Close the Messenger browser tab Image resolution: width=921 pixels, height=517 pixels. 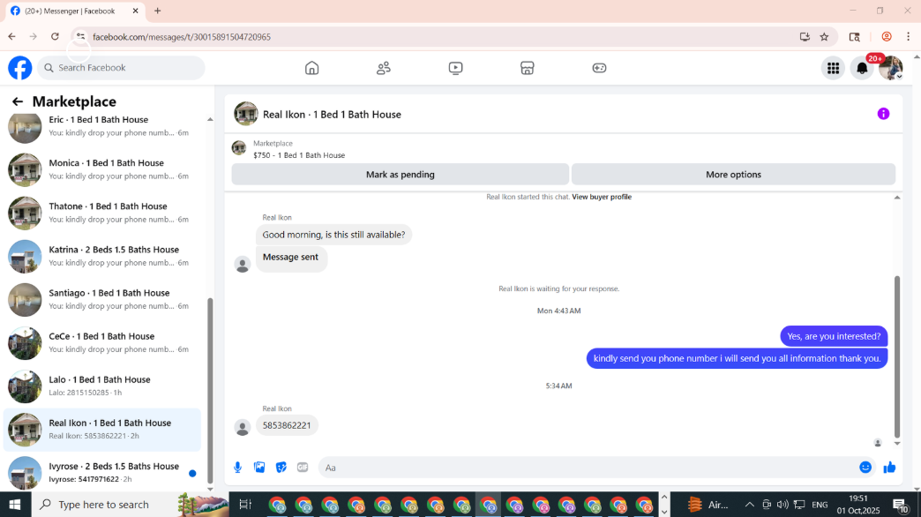[x=135, y=11]
